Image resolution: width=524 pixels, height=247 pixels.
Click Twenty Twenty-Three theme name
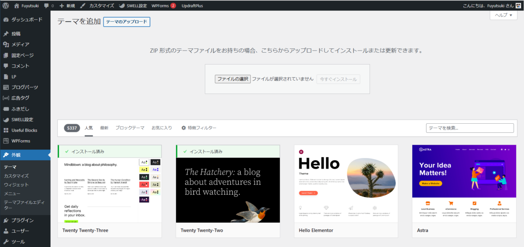point(85,230)
